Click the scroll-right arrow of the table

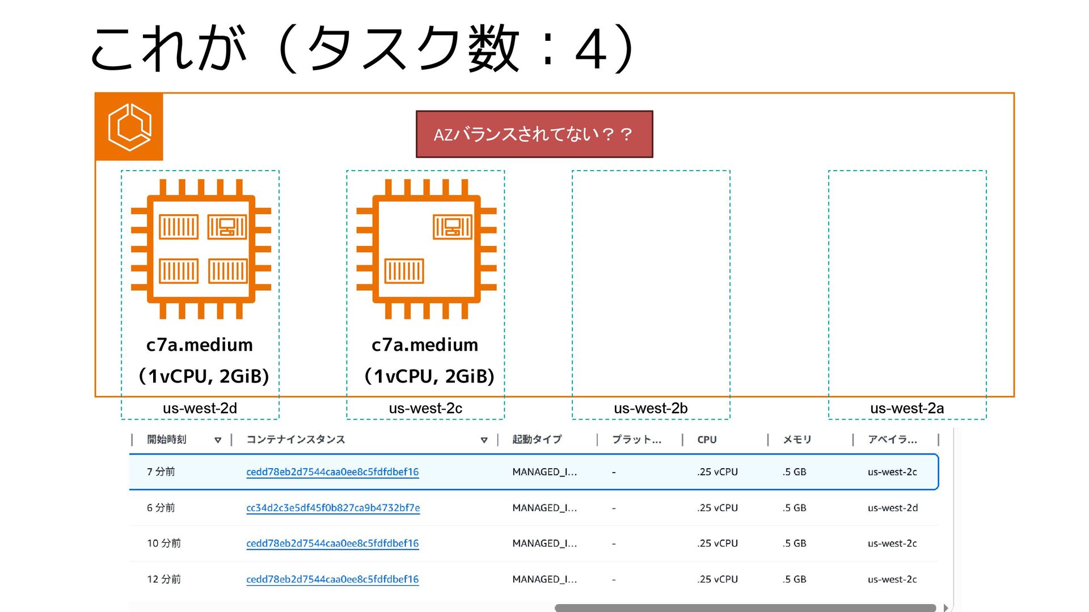coord(946,607)
